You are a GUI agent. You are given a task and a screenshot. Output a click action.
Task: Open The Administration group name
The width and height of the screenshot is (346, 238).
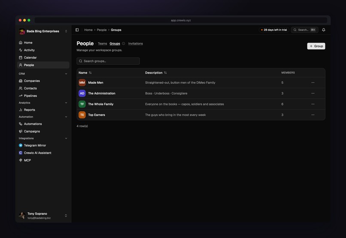(x=101, y=93)
